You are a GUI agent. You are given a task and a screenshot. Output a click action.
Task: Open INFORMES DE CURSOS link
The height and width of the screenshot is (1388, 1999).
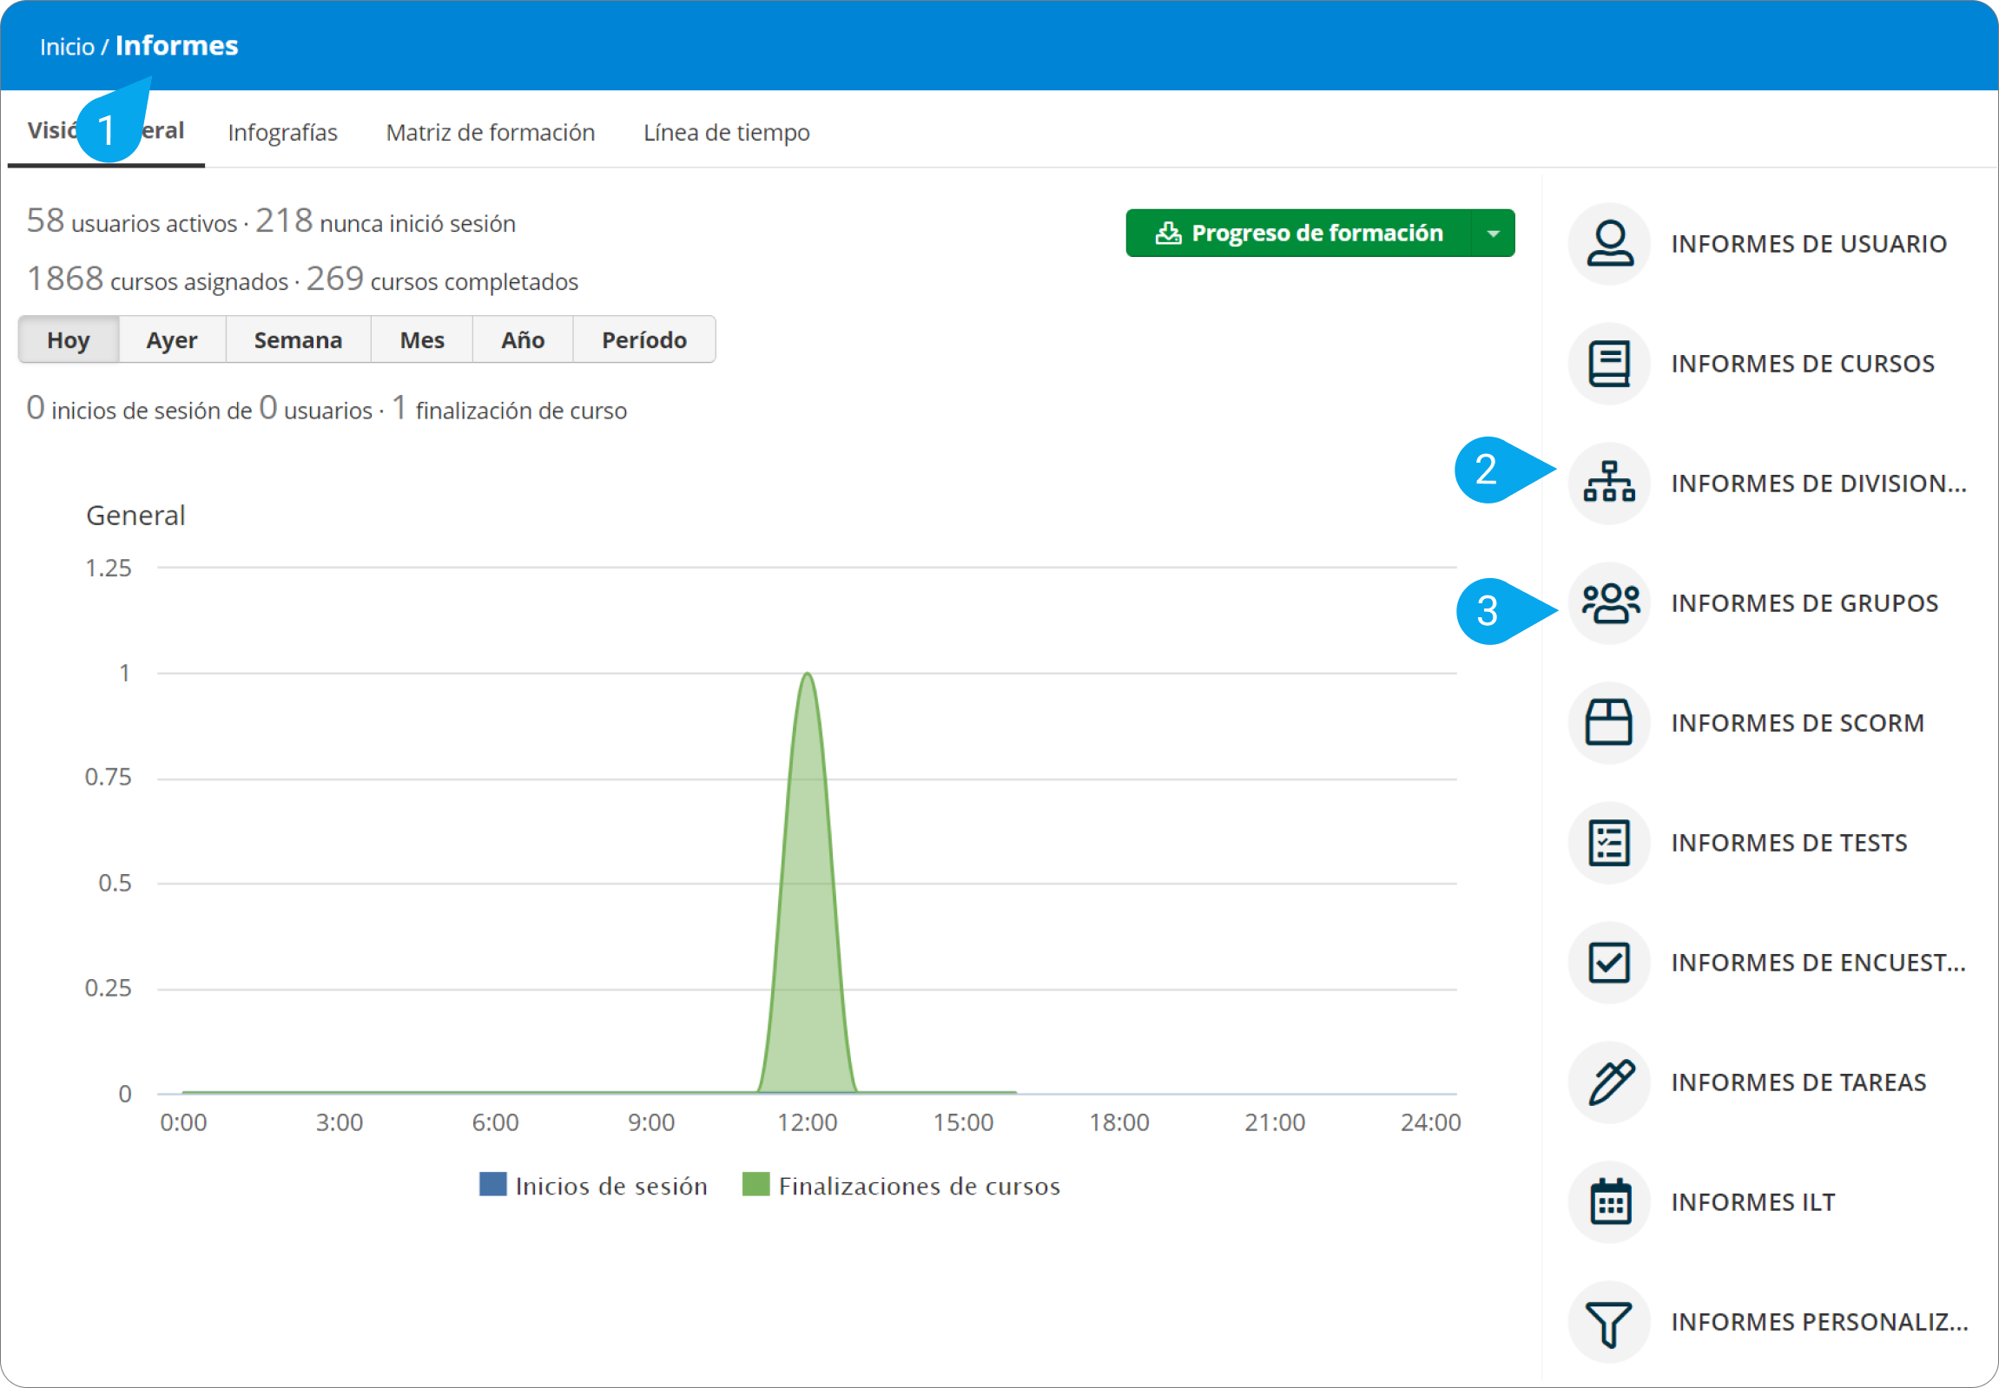pos(1804,364)
